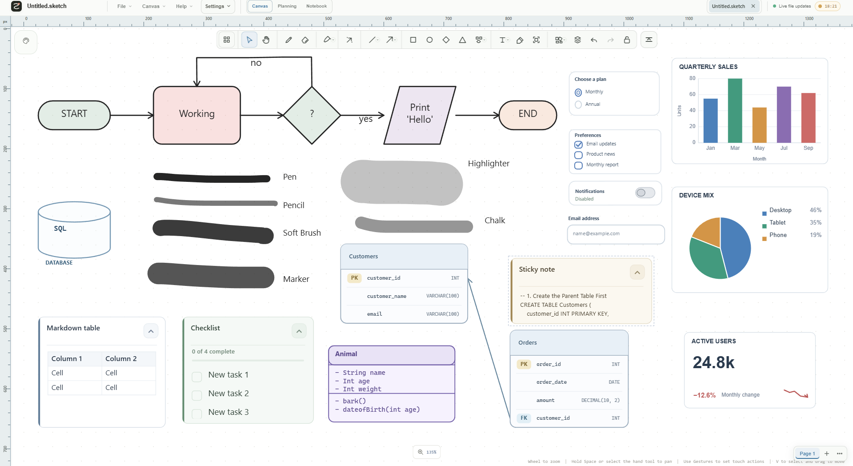Check the Product news checkbox

point(578,155)
